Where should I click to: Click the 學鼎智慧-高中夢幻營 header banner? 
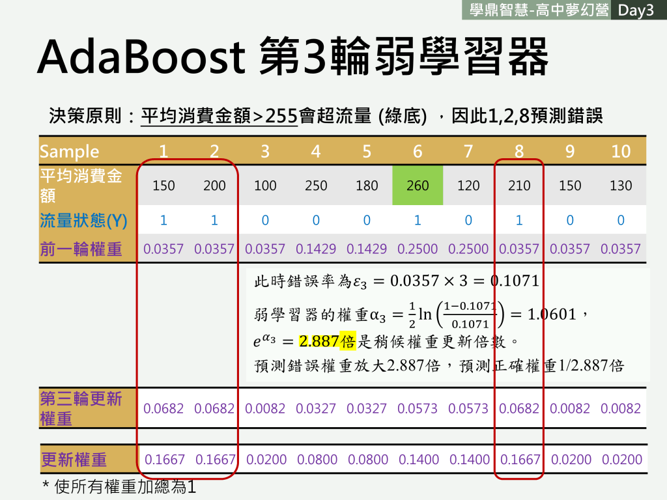pos(537,10)
